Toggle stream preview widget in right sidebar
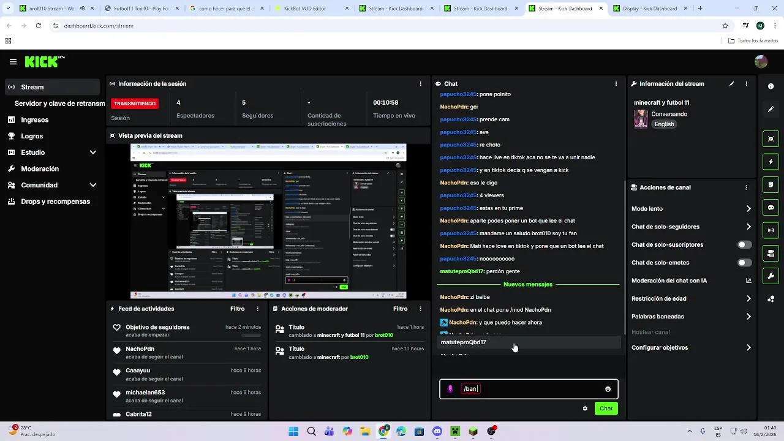 (x=771, y=139)
